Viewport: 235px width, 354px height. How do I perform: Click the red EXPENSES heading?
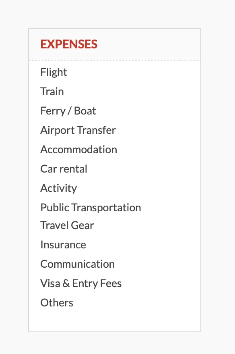tap(69, 45)
